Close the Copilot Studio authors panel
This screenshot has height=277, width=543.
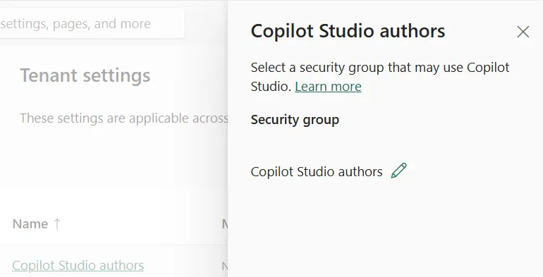523,32
